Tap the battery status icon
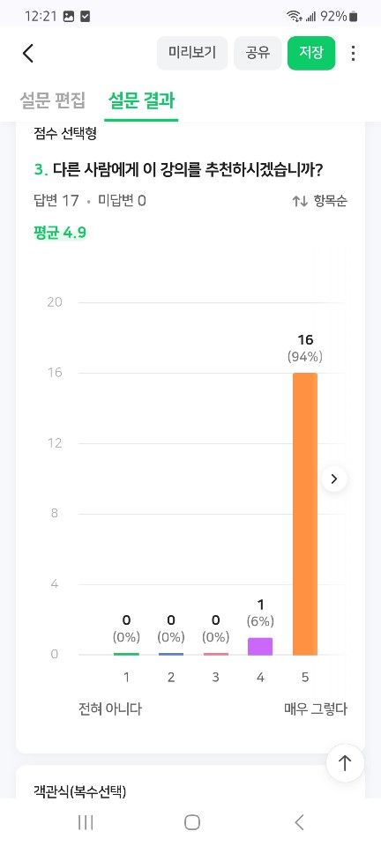This screenshot has width=381, height=846. click(x=353, y=16)
